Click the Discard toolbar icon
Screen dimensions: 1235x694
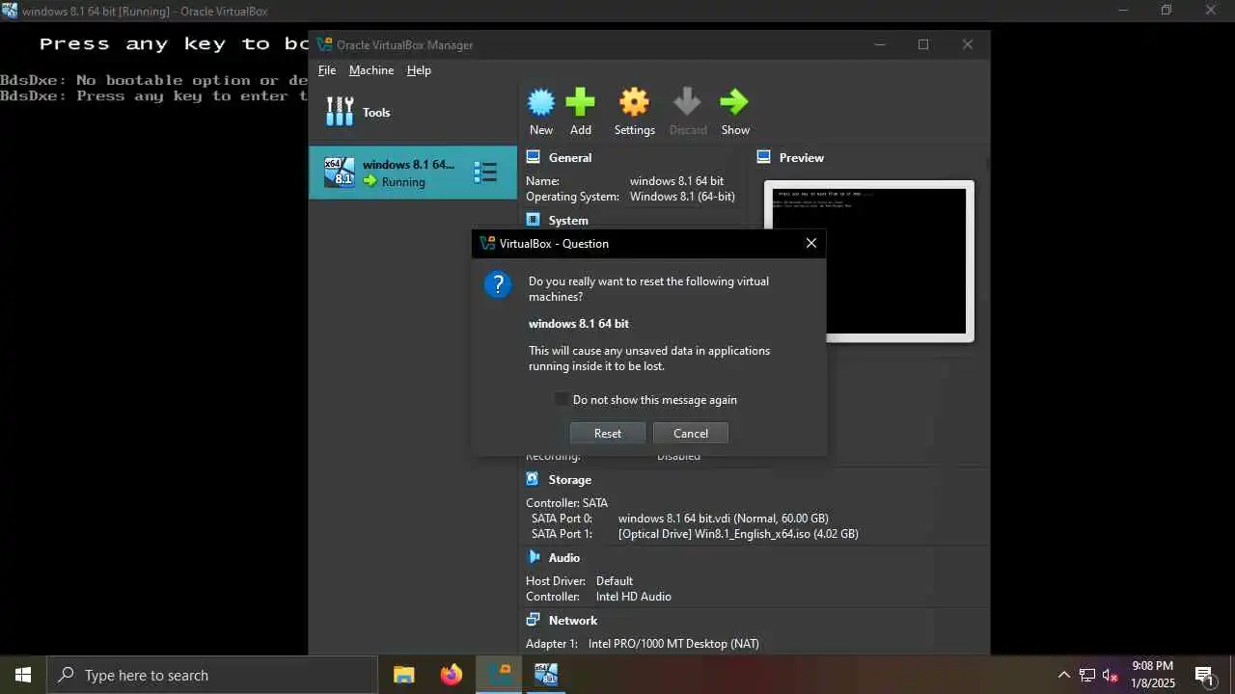click(688, 102)
